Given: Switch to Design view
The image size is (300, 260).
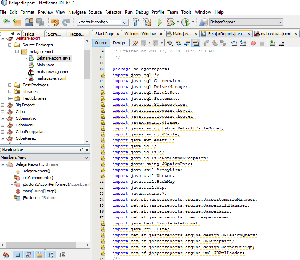Looking at the screenshot, I should [119, 43].
